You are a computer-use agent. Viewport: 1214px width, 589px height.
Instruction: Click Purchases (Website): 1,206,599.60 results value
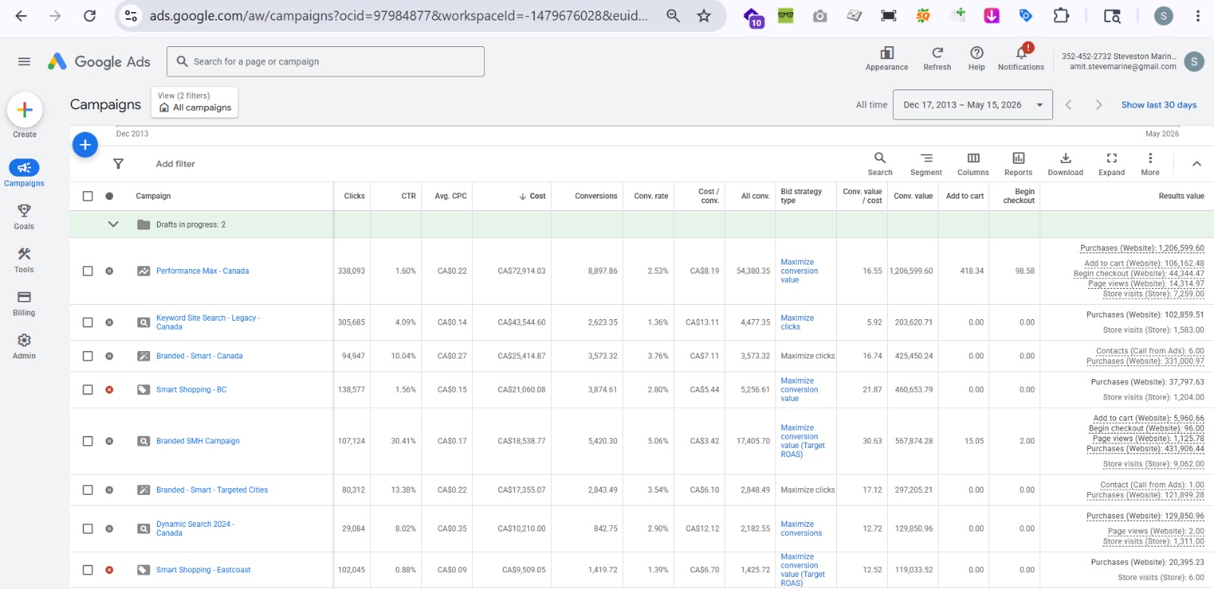pyautogui.click(x=1142, y=248)
